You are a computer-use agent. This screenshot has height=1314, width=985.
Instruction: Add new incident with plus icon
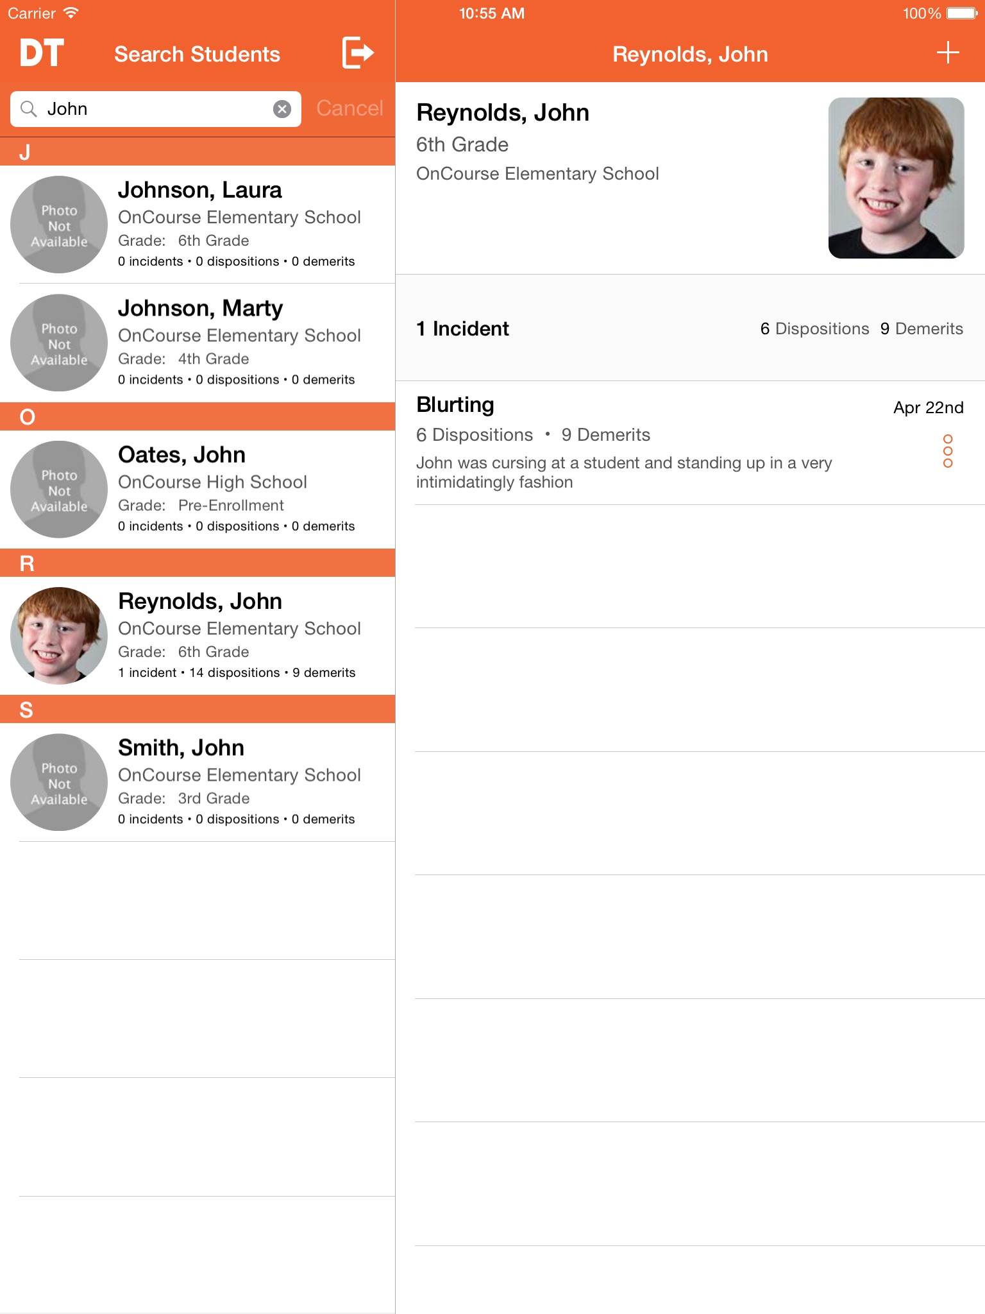pyautogui.click(x=948, y=53)
